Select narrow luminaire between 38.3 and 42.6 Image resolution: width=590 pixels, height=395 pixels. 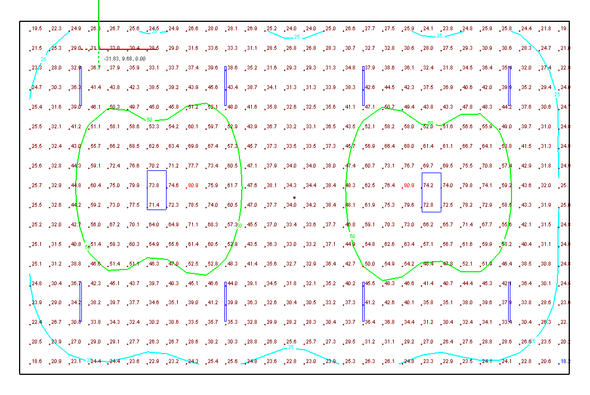(363, 86)
